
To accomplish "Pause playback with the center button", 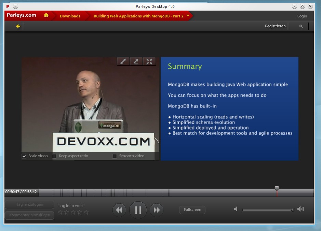I will (x=138, y=210).
